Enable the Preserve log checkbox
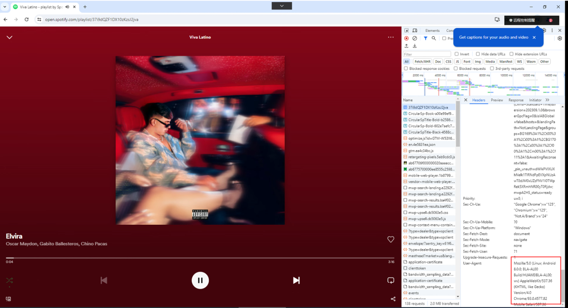The width and height of the screenshot is (568, 308). coord(444,38)
